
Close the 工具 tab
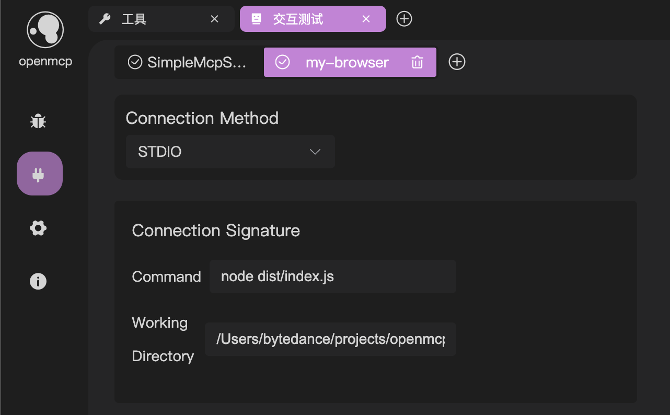214,19
